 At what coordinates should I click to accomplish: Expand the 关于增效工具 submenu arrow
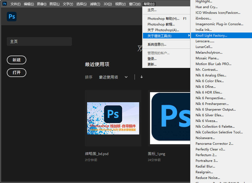coord(189,36)
